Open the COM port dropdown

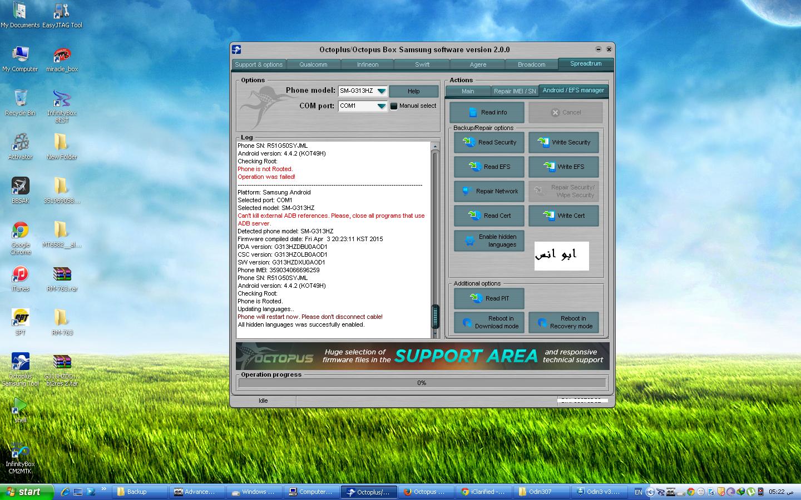(381, 106)
